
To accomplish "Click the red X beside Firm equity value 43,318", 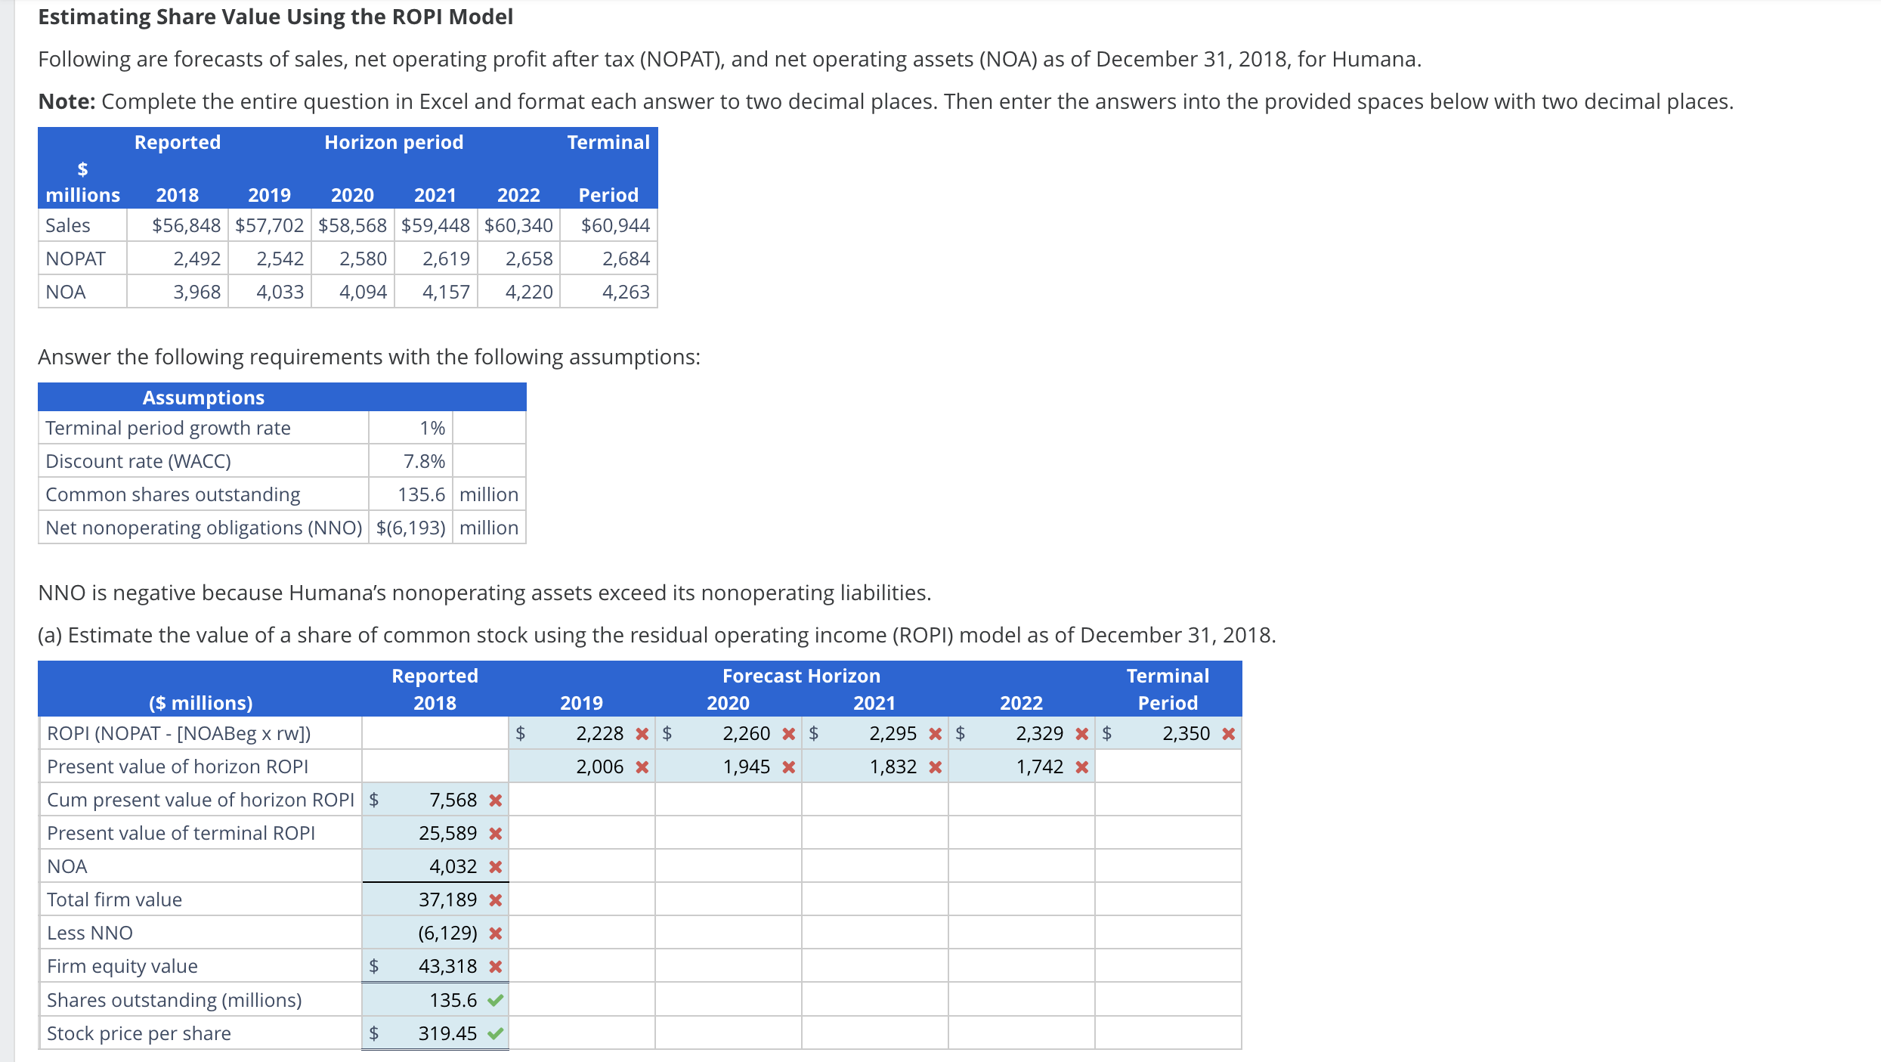I will (495, 966).
